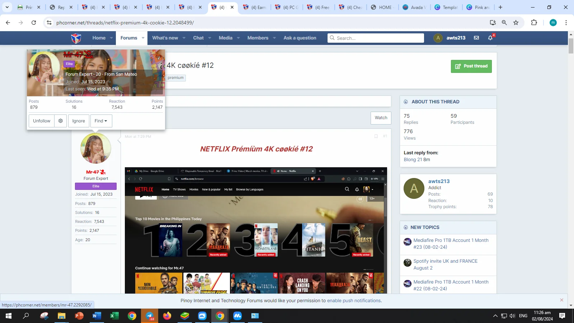
Task: Click the premium tag label
Action: pos(175,78)
